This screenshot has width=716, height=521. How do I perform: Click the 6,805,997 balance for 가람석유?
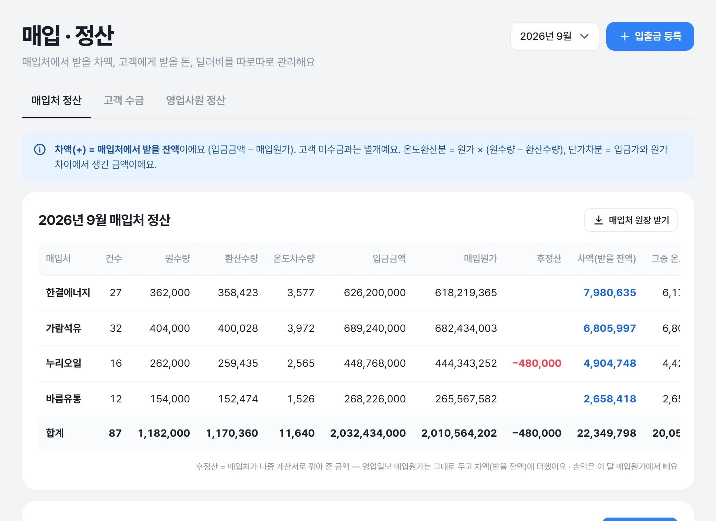coord(610,328)
